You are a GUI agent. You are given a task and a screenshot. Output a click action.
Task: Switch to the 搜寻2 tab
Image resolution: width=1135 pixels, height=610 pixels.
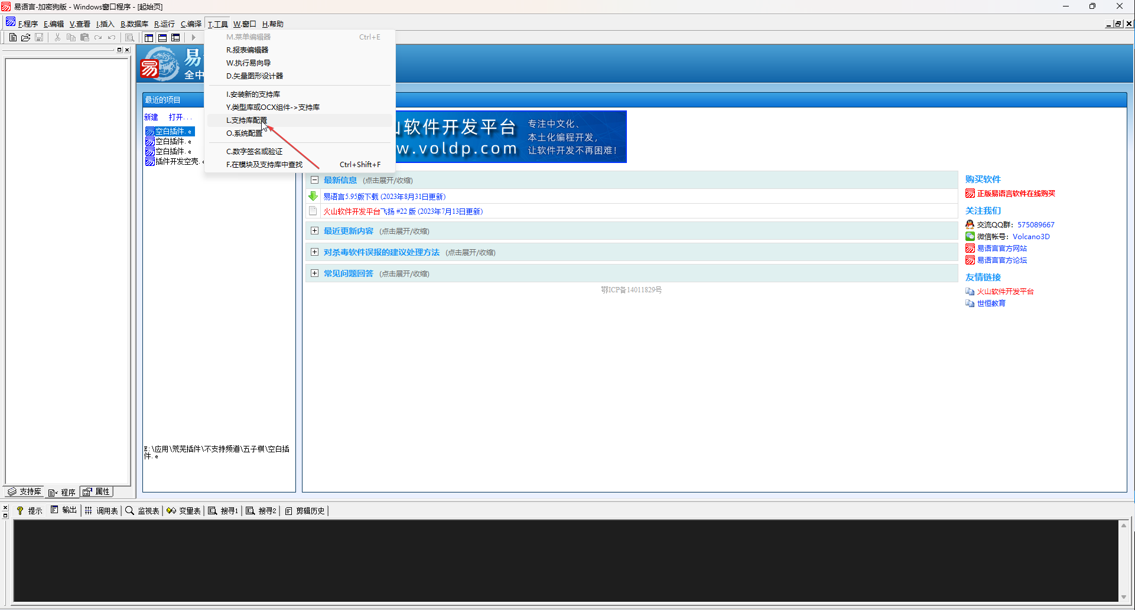point(261,511)
